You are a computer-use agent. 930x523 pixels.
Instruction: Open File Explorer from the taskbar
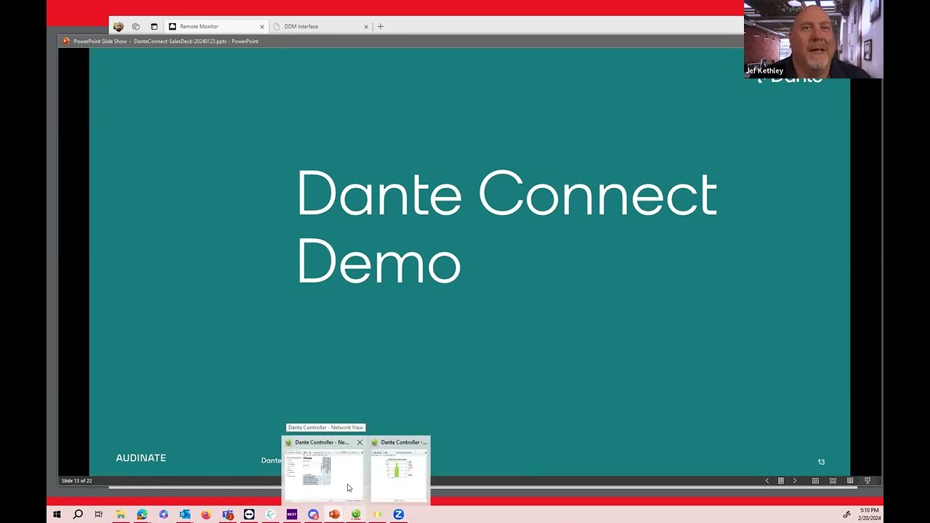[121, 514]
